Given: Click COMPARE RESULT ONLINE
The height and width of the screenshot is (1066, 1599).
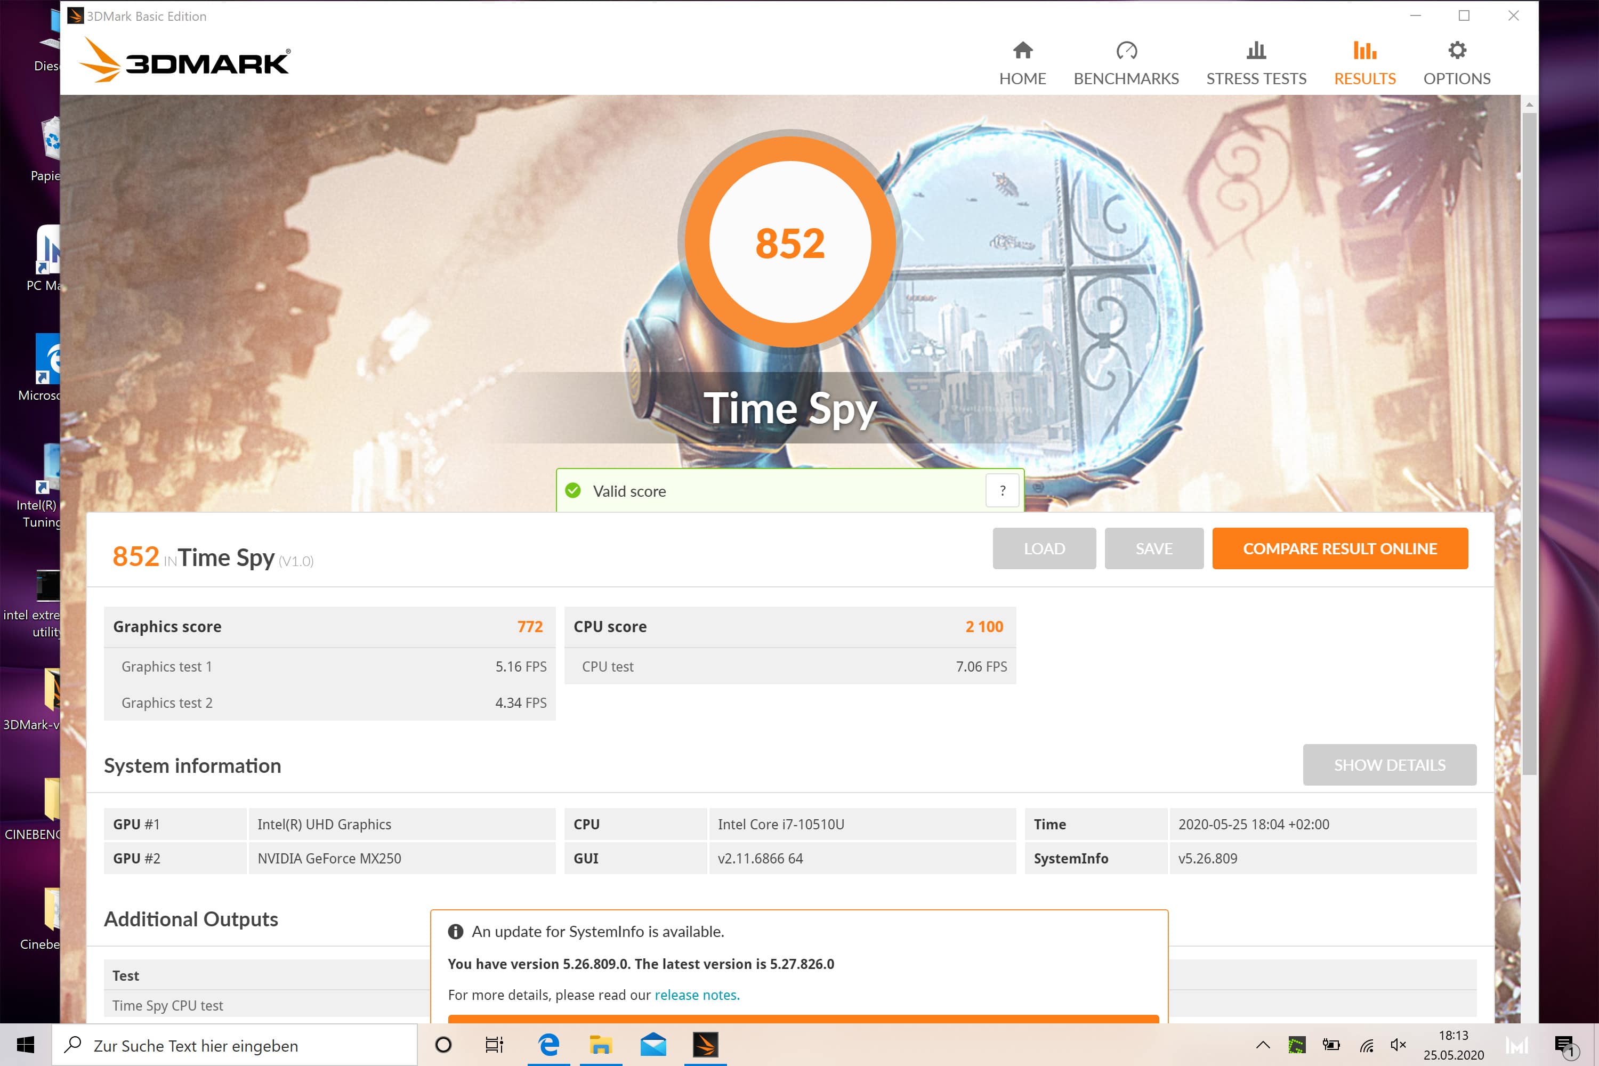Looking at the screenshot, I should (1339, 548).
